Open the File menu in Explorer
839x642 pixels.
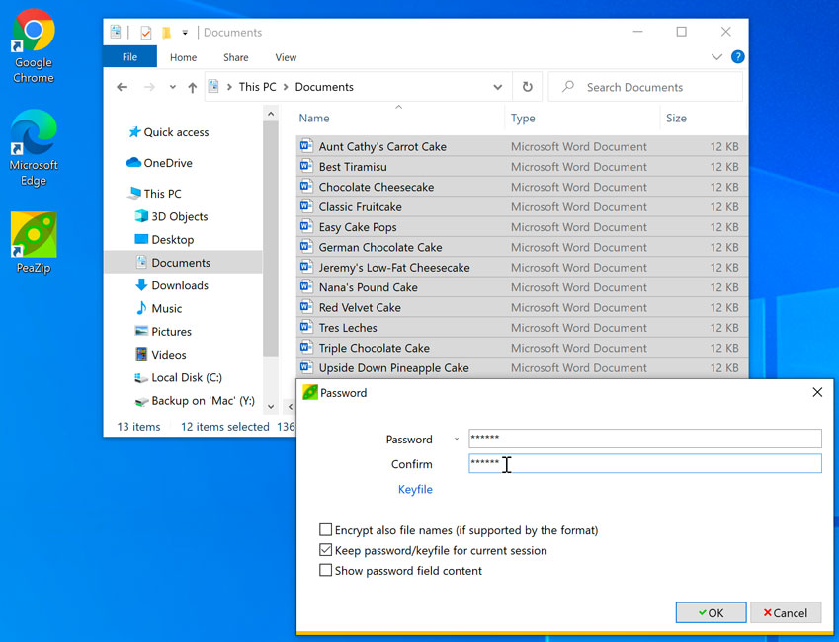[x=129, y=56]
